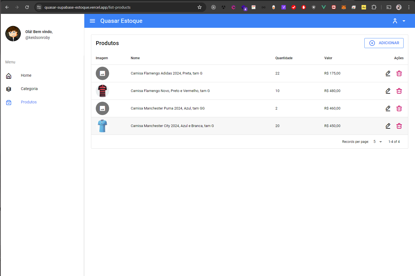Edit Camisa Flamengo Adidas with the pencil icon
415x276 pixels.
tap(388, 73)
